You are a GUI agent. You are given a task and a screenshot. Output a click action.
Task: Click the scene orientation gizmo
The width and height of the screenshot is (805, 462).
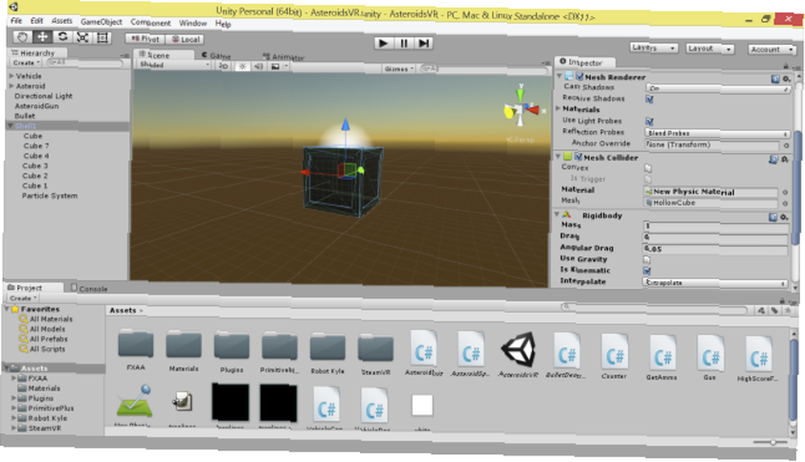(x=521, y=108)
